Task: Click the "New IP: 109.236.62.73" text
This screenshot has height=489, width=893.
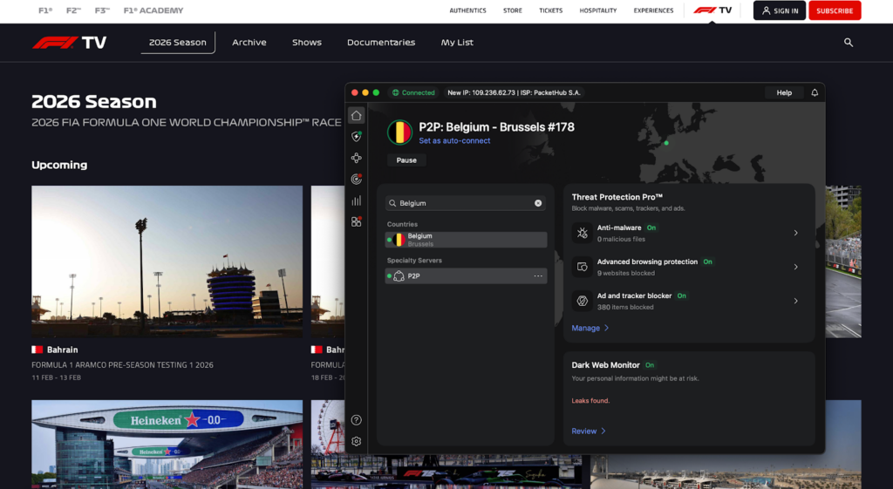Action: pyautogui.click(x=481, y=92)
